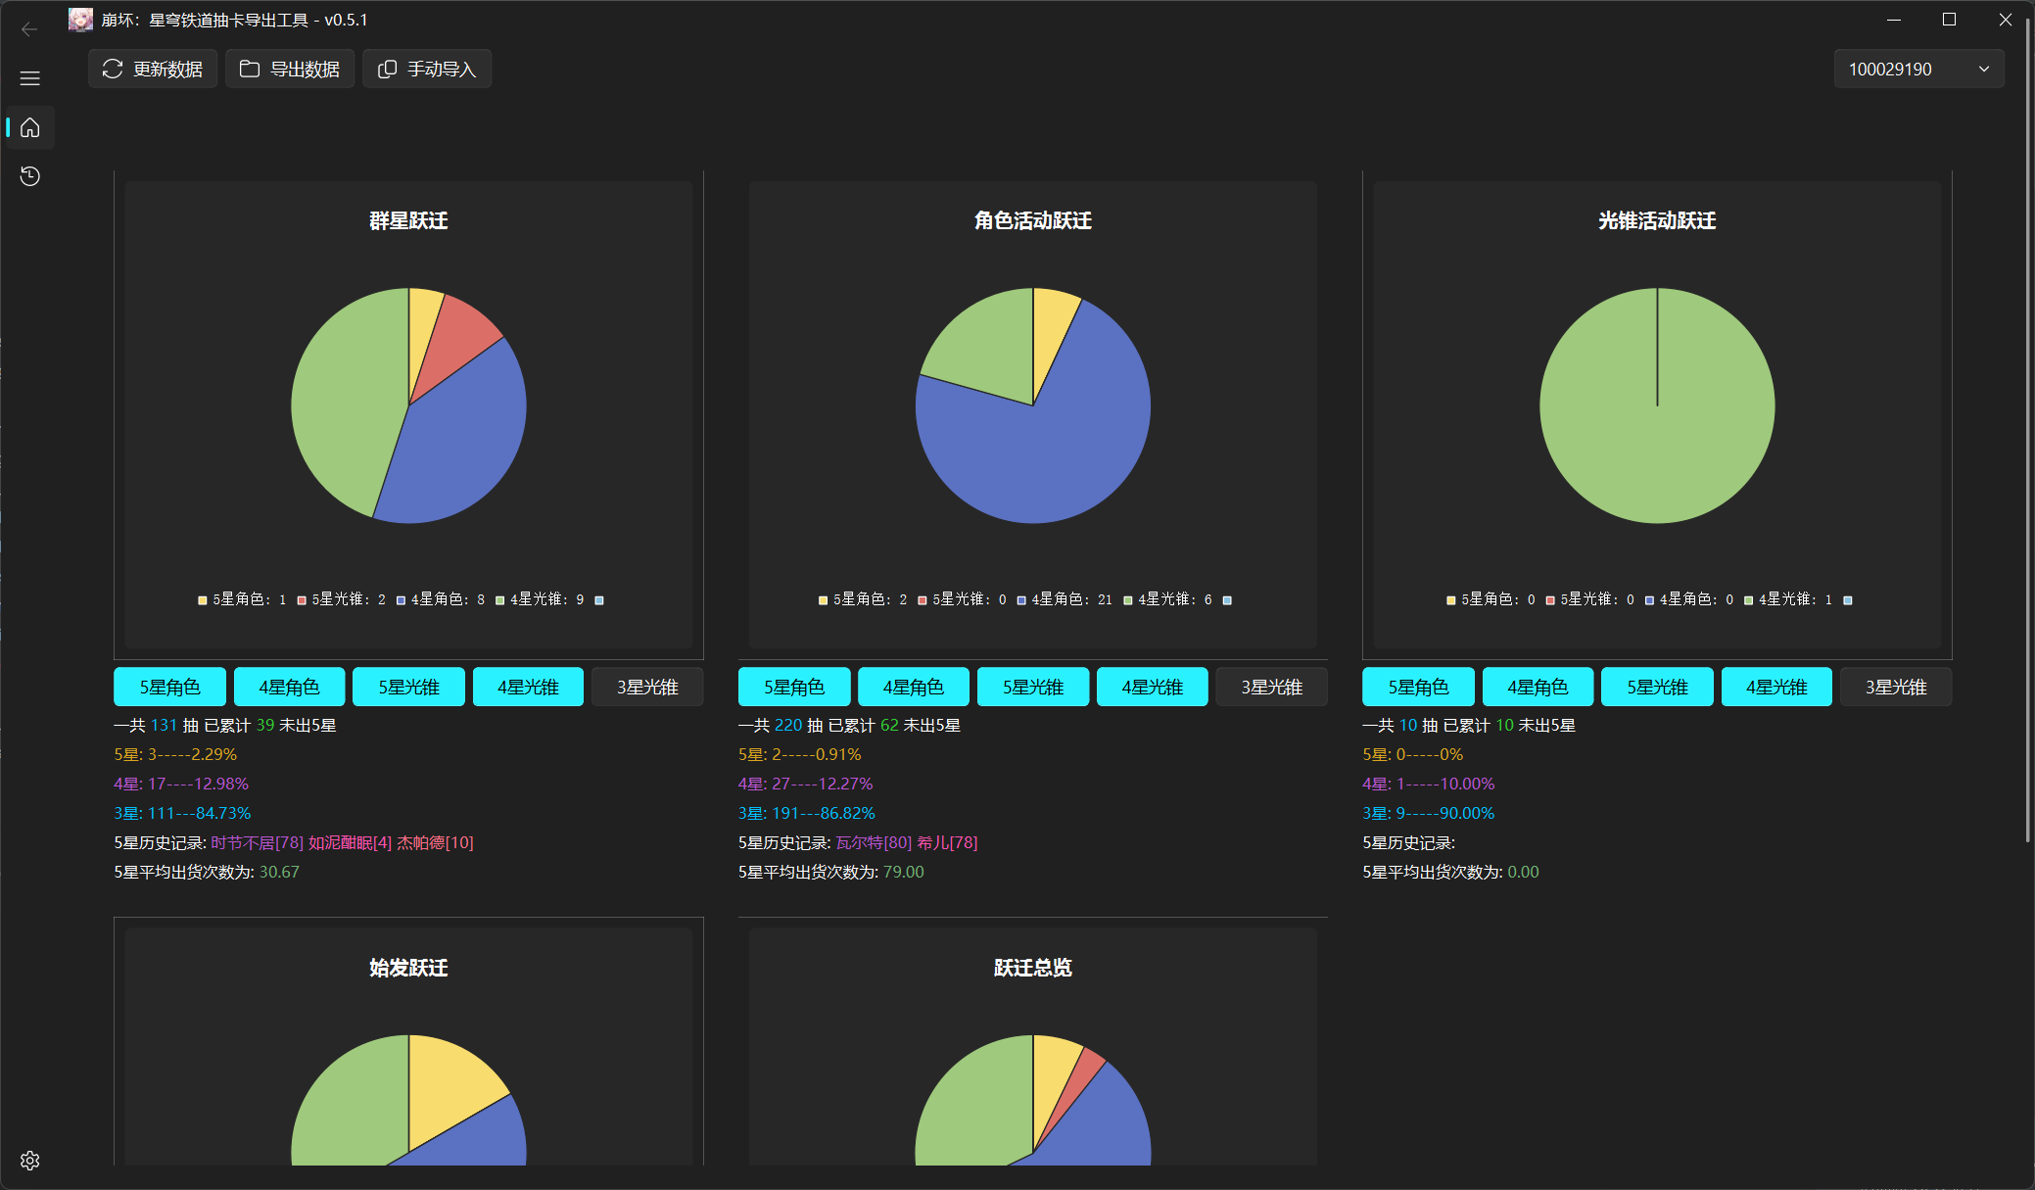
Task: Click the folder icon on 导出数据
Action: 250,69
